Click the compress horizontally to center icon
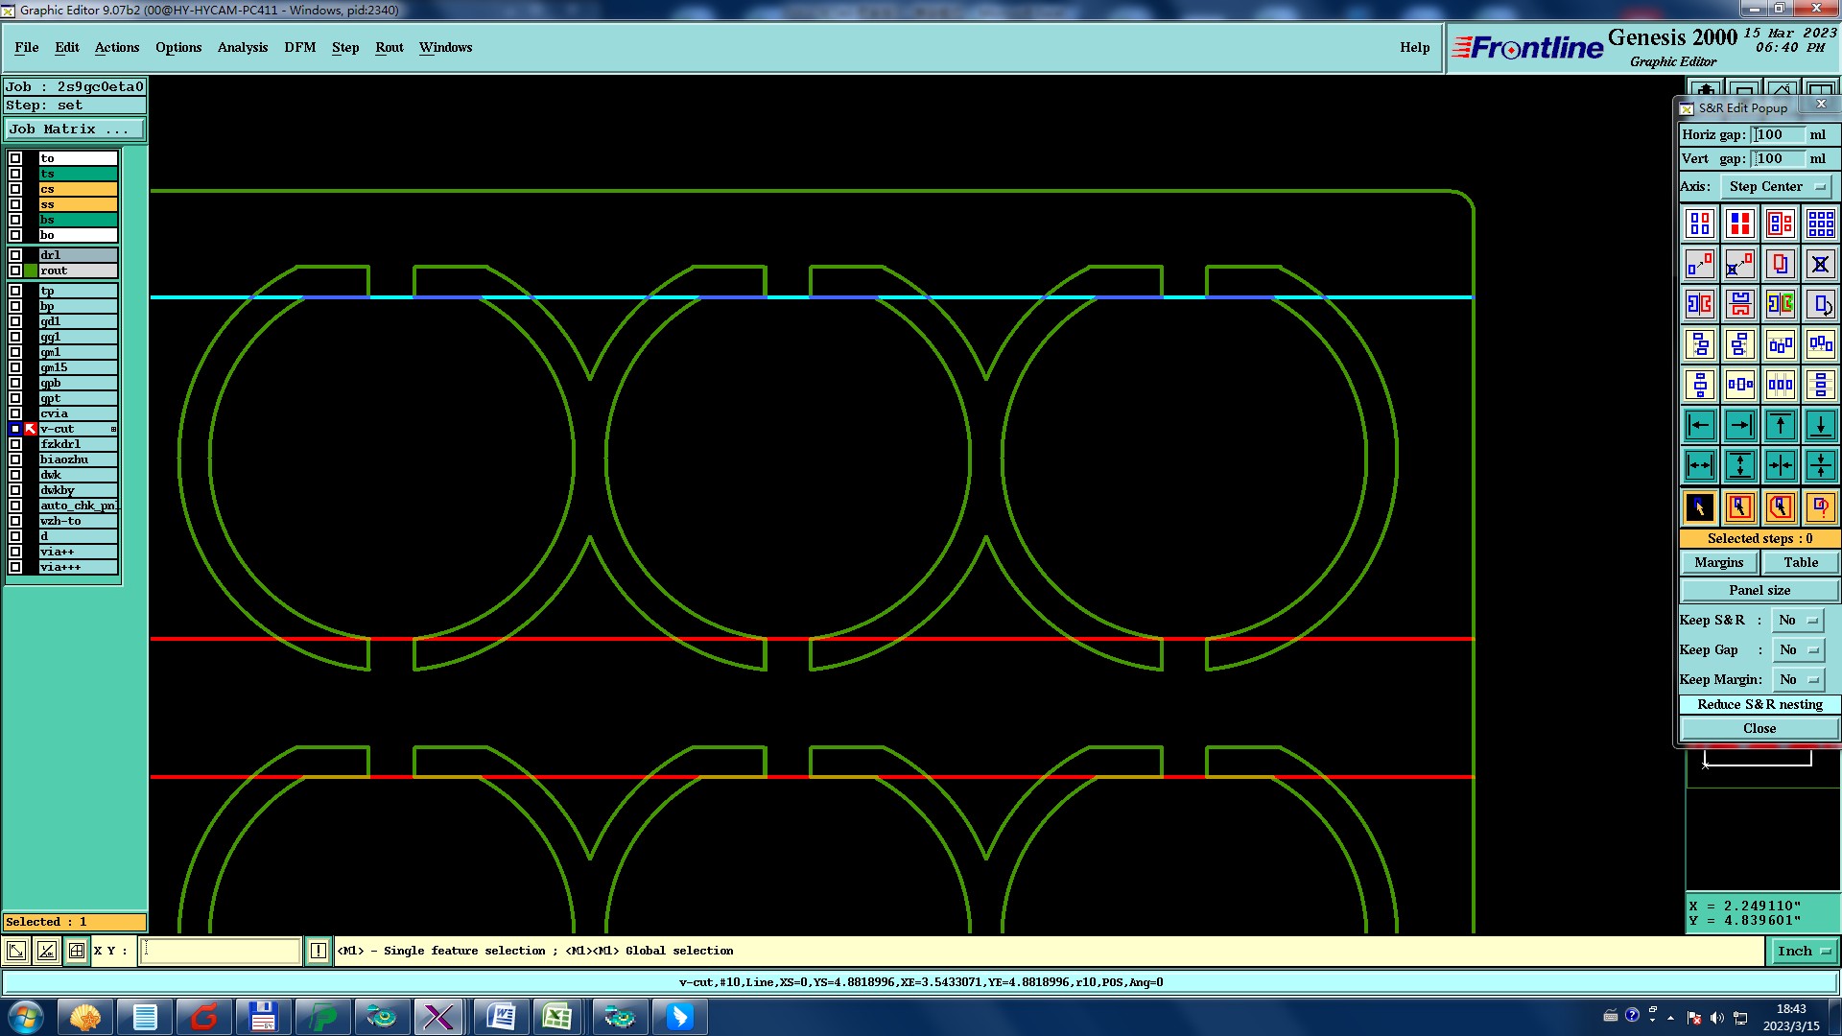The width and height of the screenshot is (1842, 1036). pyautogui.click(x=1781, y=466)
